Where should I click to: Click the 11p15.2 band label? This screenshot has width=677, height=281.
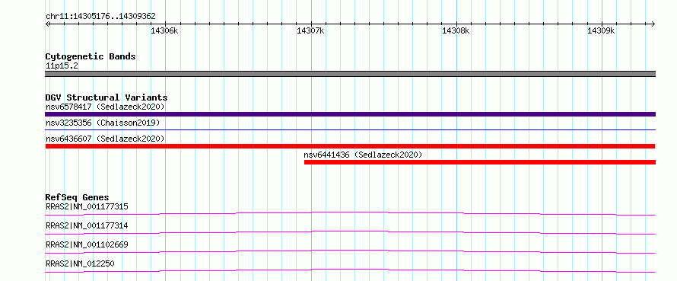(62, 66)
